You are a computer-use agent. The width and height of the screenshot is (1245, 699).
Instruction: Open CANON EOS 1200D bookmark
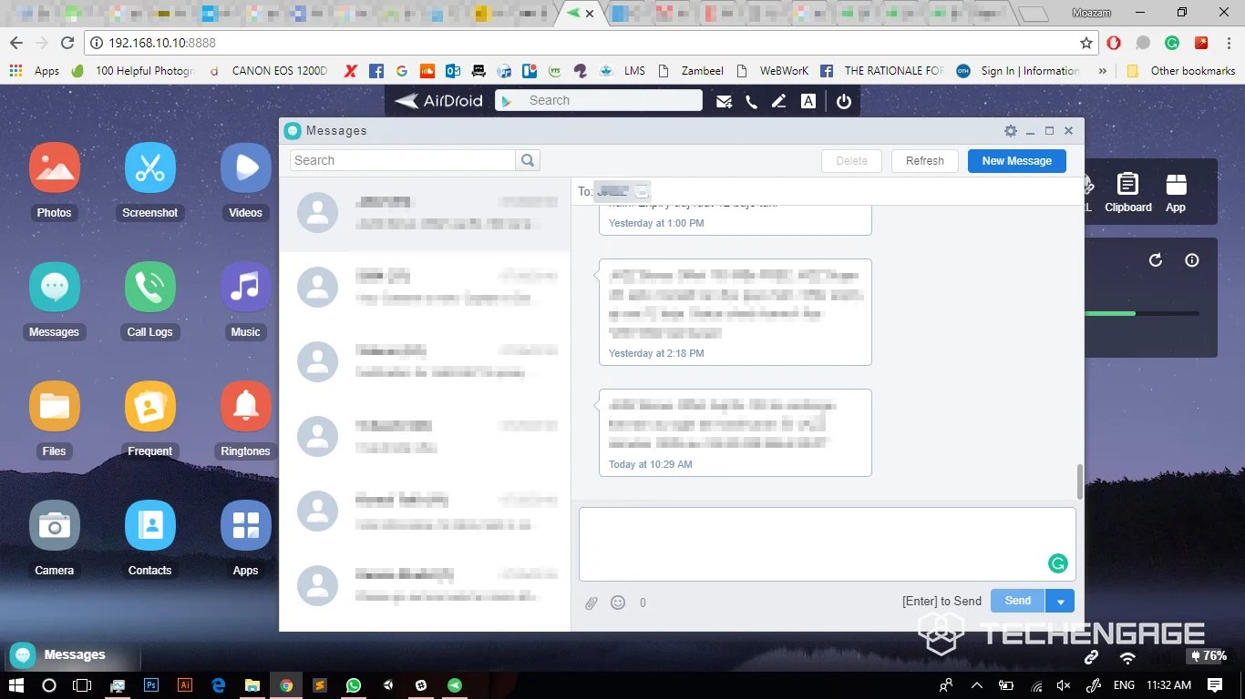(x=268, y=71)
